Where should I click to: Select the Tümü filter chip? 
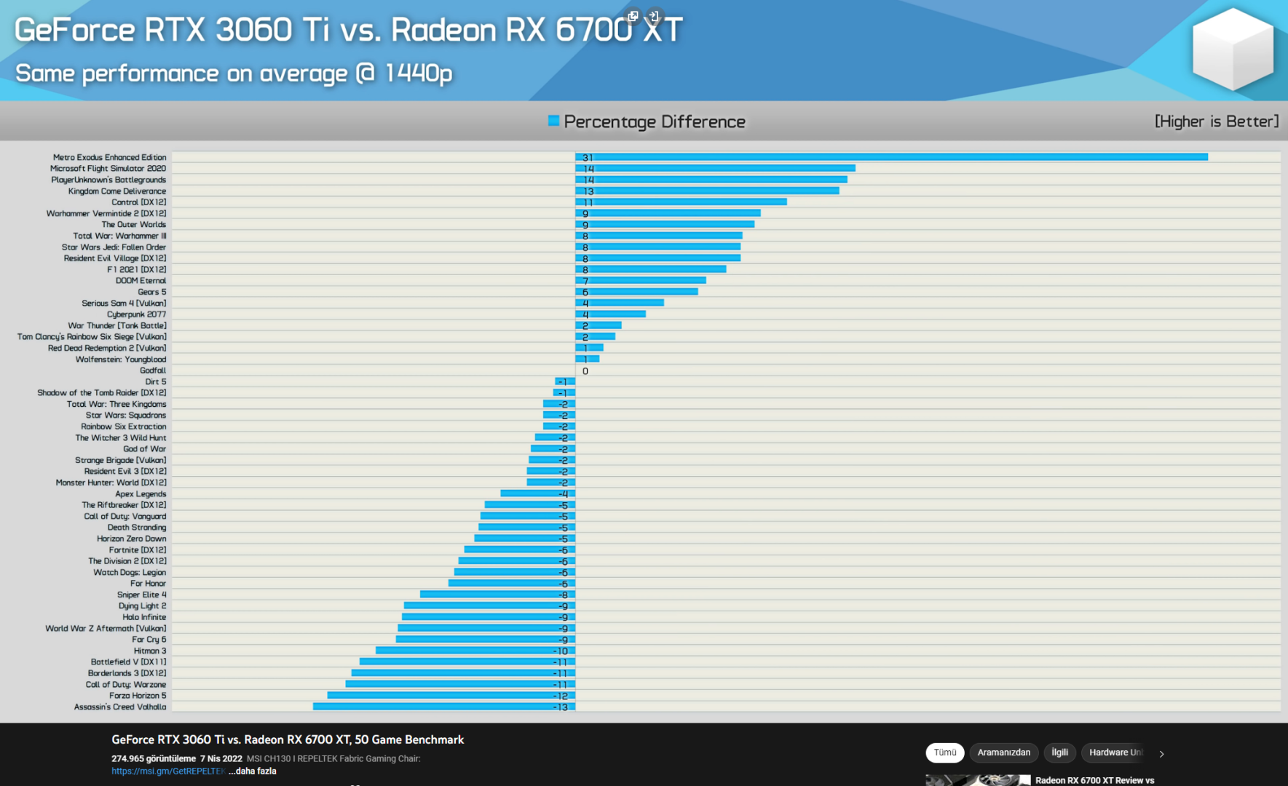[945, 753]
